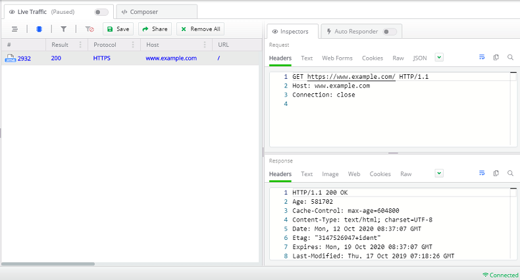Select the Request Headers tab

point(280,58)
